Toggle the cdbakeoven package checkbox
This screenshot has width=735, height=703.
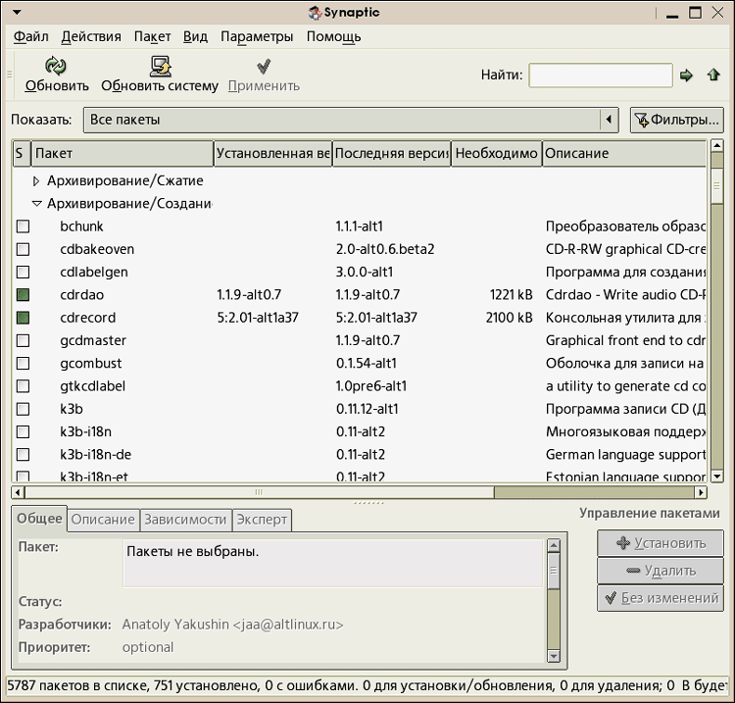click(23, 249)
